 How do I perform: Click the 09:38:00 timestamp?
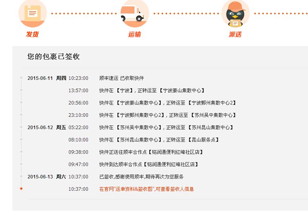click(x=78, y=152)
